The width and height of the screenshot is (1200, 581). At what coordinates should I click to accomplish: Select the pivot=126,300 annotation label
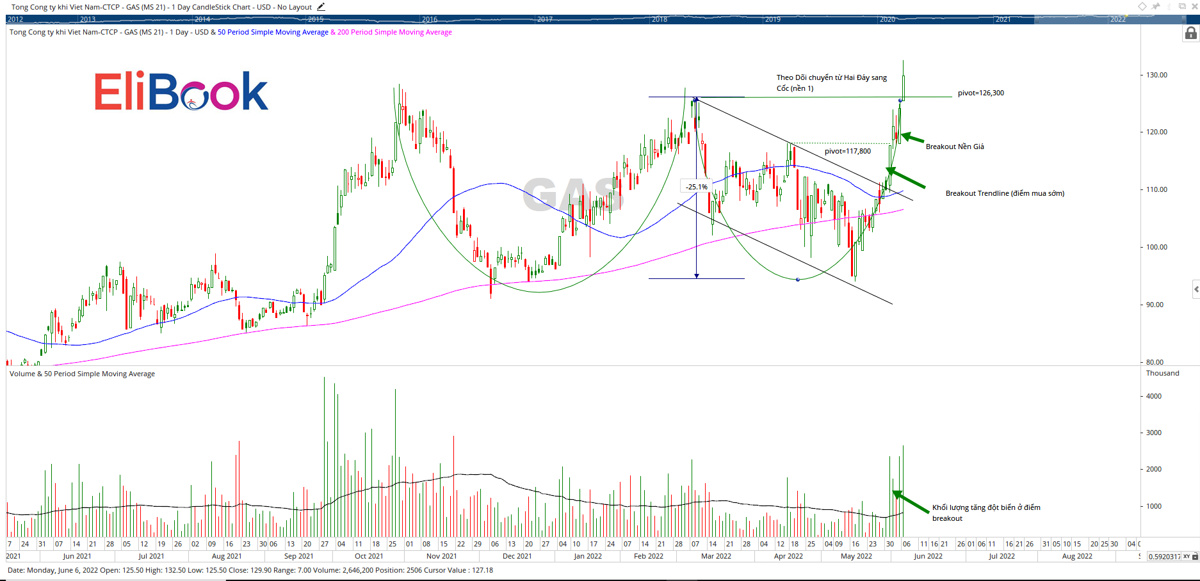click(980, 93)
